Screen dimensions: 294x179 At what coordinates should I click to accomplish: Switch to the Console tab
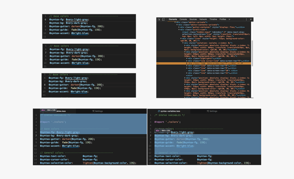[183, 19]
